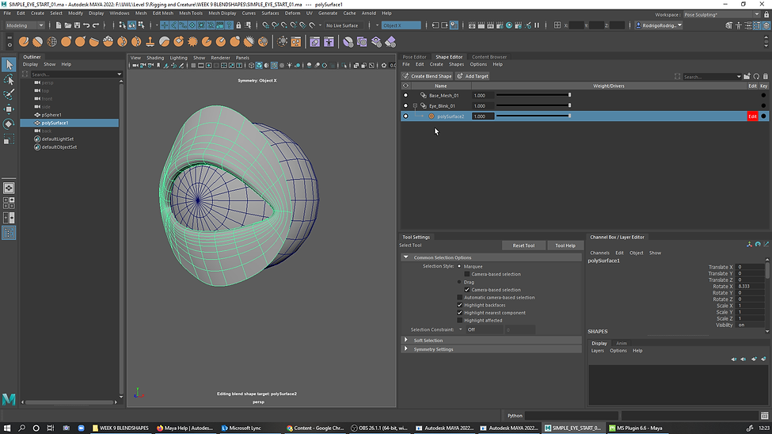Select the Flatten sculpt tool icon

pyautogui.click(x=94, y=42)
